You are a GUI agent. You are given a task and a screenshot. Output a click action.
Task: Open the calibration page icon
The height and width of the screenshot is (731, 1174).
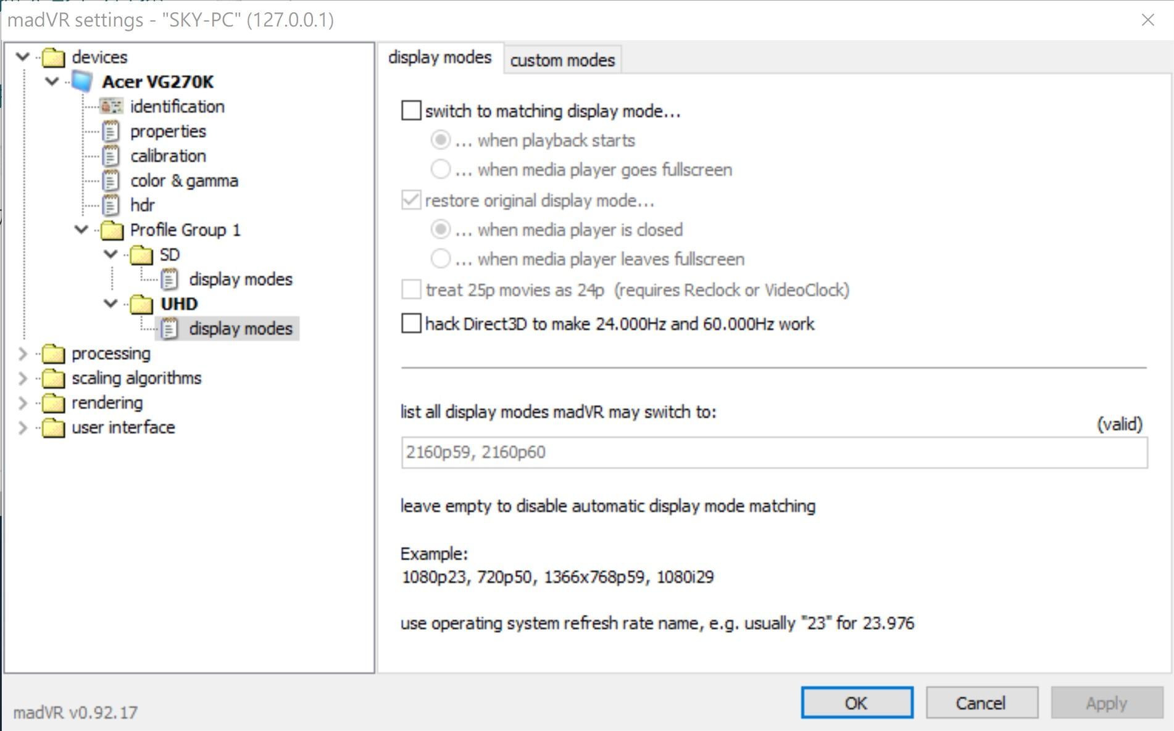pos(110,155)
